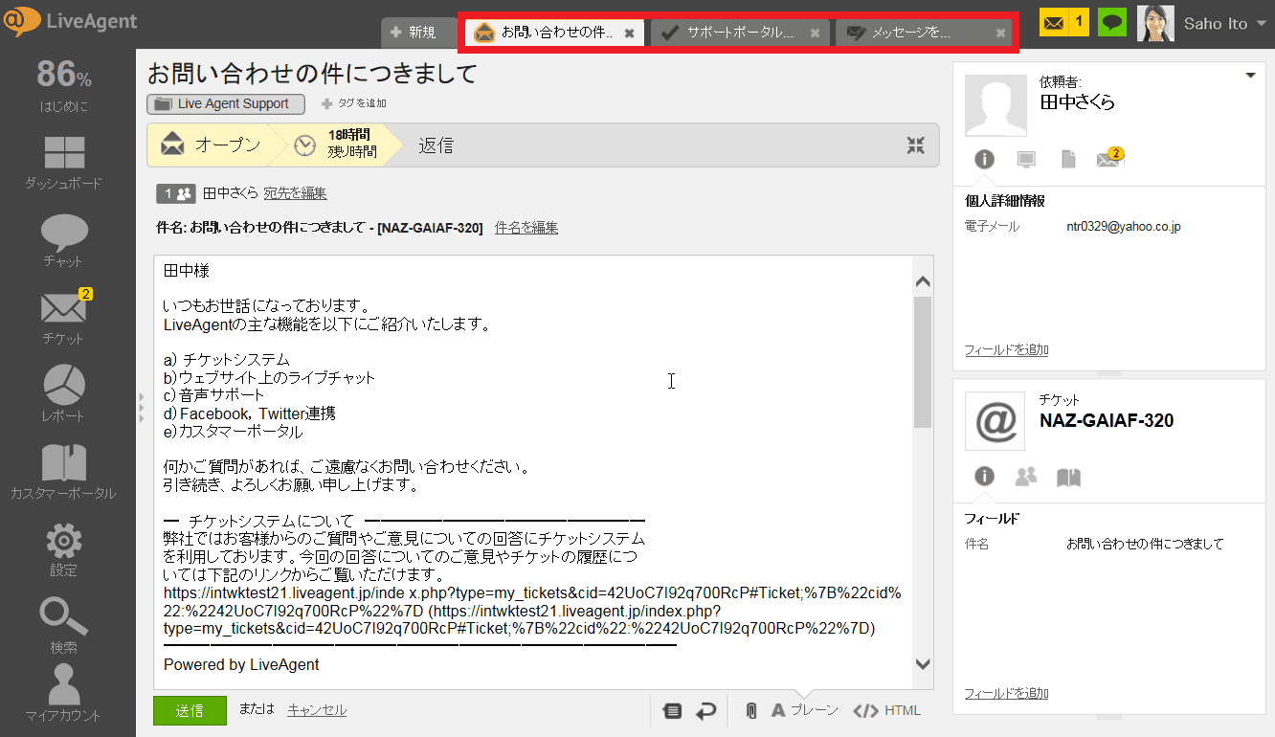Click the message scrollbar up arrow
This screenshot has height=737, width=1275.
click(x=923, y=281)
